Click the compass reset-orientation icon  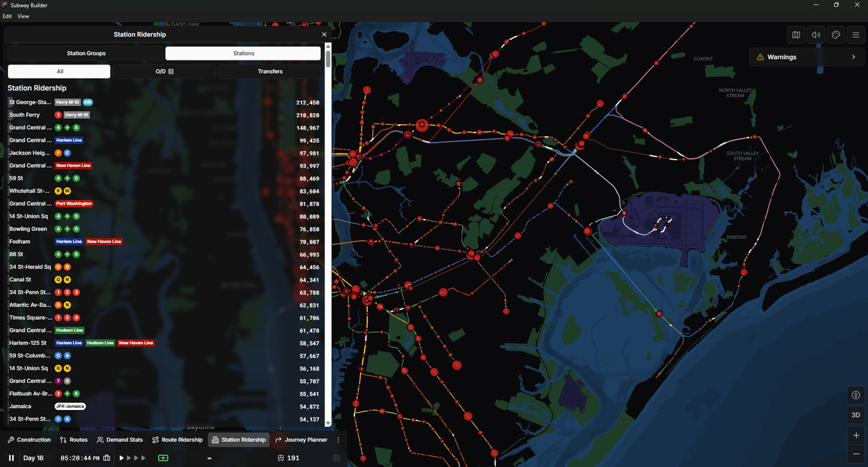point(856,395)
